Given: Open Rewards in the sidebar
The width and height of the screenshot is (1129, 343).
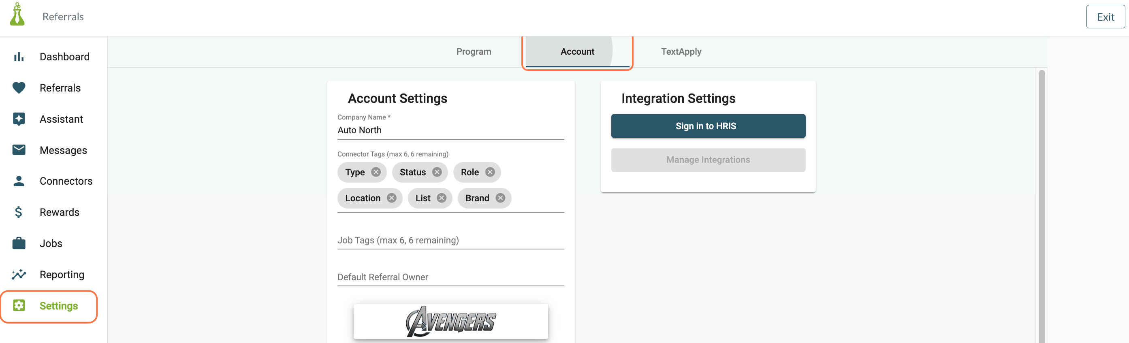Looking at the screenshot, I should [53, 212].
